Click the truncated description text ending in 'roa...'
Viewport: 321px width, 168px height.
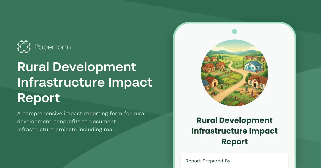[x=81, y=121]
